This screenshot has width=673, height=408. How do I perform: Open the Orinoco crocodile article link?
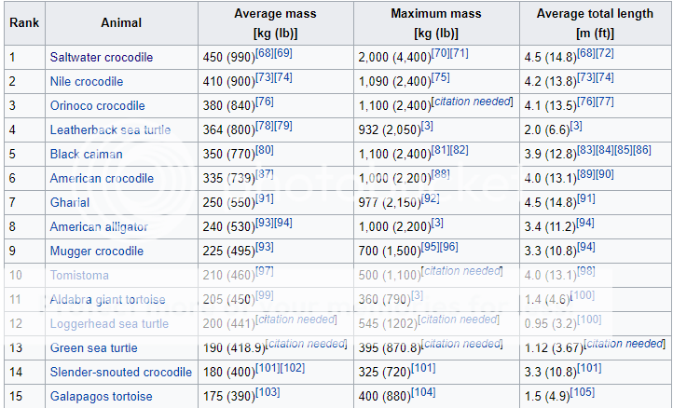point(97,106)
